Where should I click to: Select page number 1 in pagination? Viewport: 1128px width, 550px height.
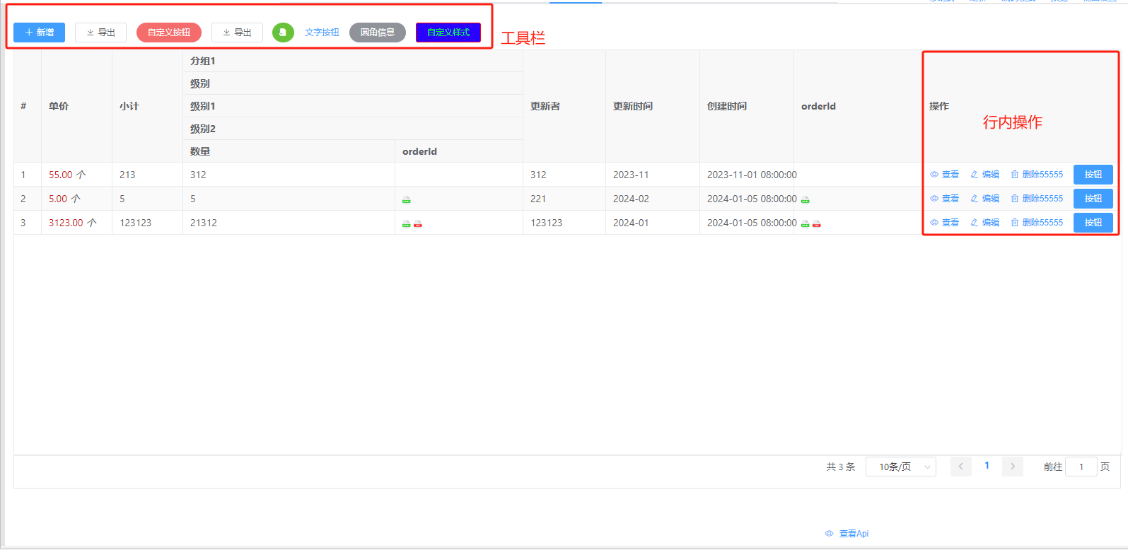click(987, 466)
